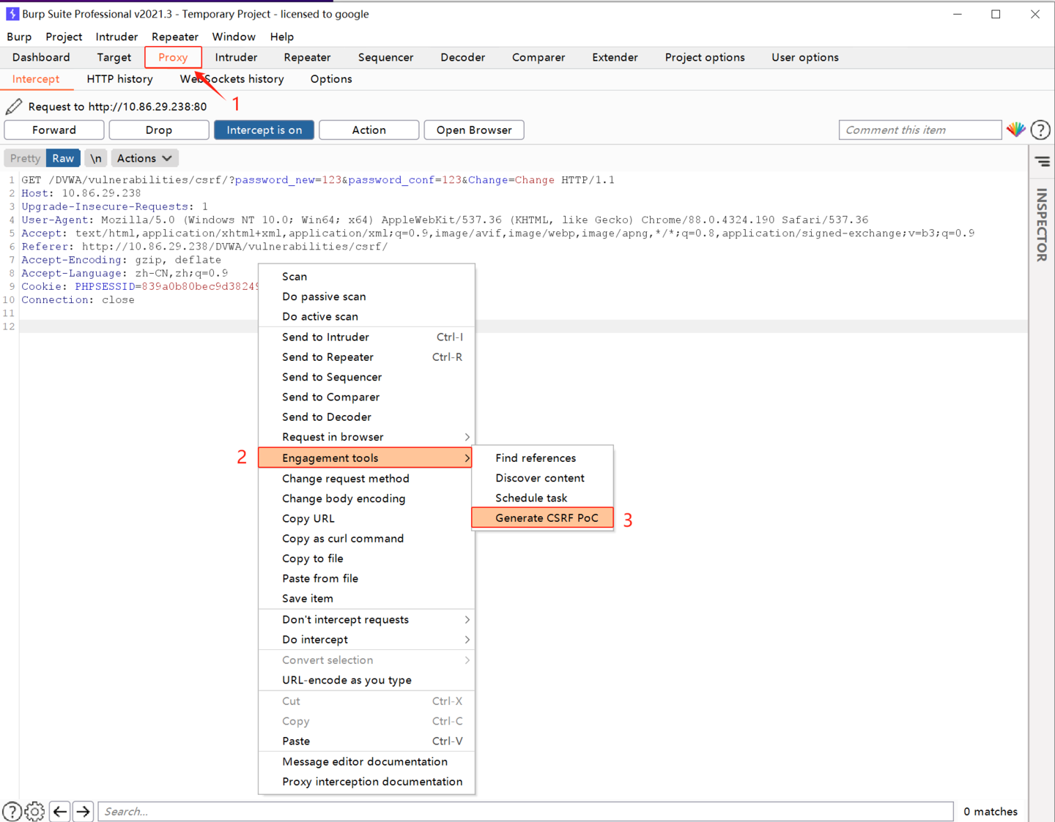Switch to the HTTP history tab

[119, 79]
